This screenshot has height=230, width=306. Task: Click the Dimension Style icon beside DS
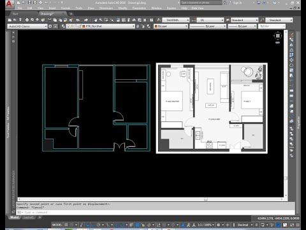point(193,20)
